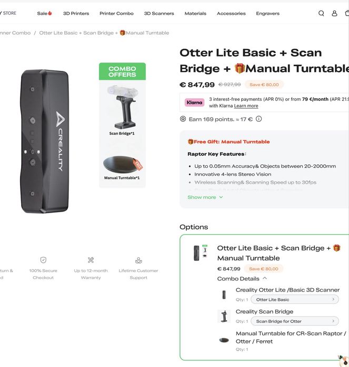Click Klarna Learn more link

click(x=246, y=106)
